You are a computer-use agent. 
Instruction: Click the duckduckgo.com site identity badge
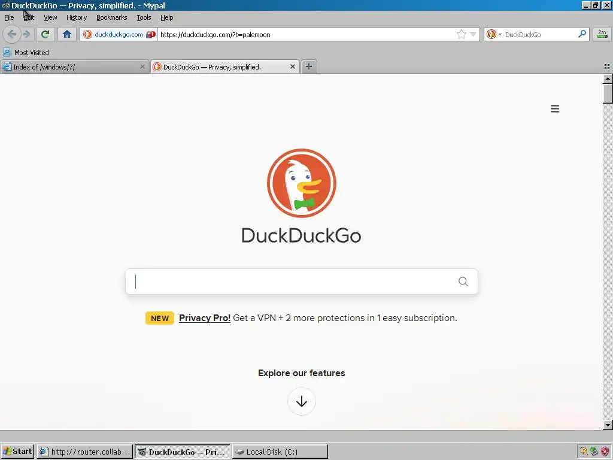coord(113,34)
